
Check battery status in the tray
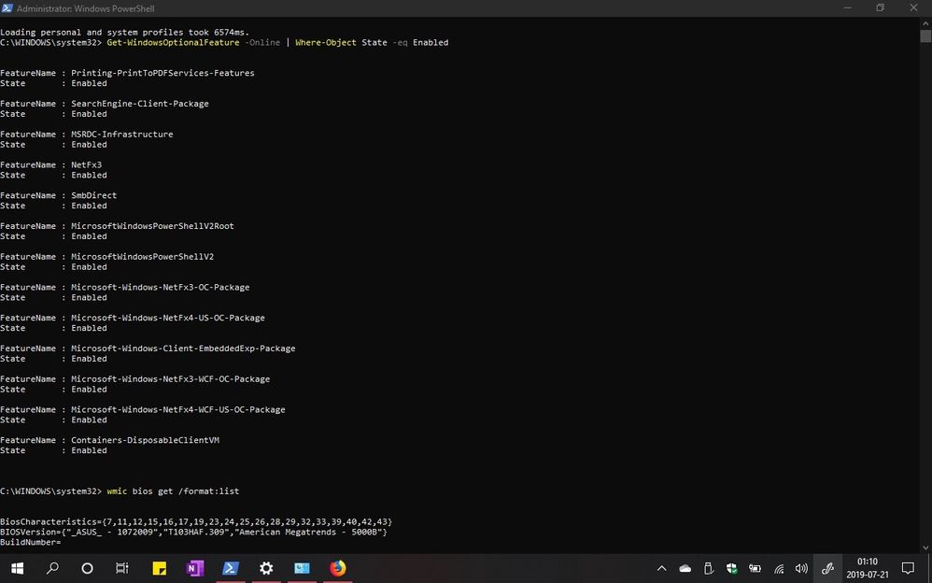pos(755,569)
